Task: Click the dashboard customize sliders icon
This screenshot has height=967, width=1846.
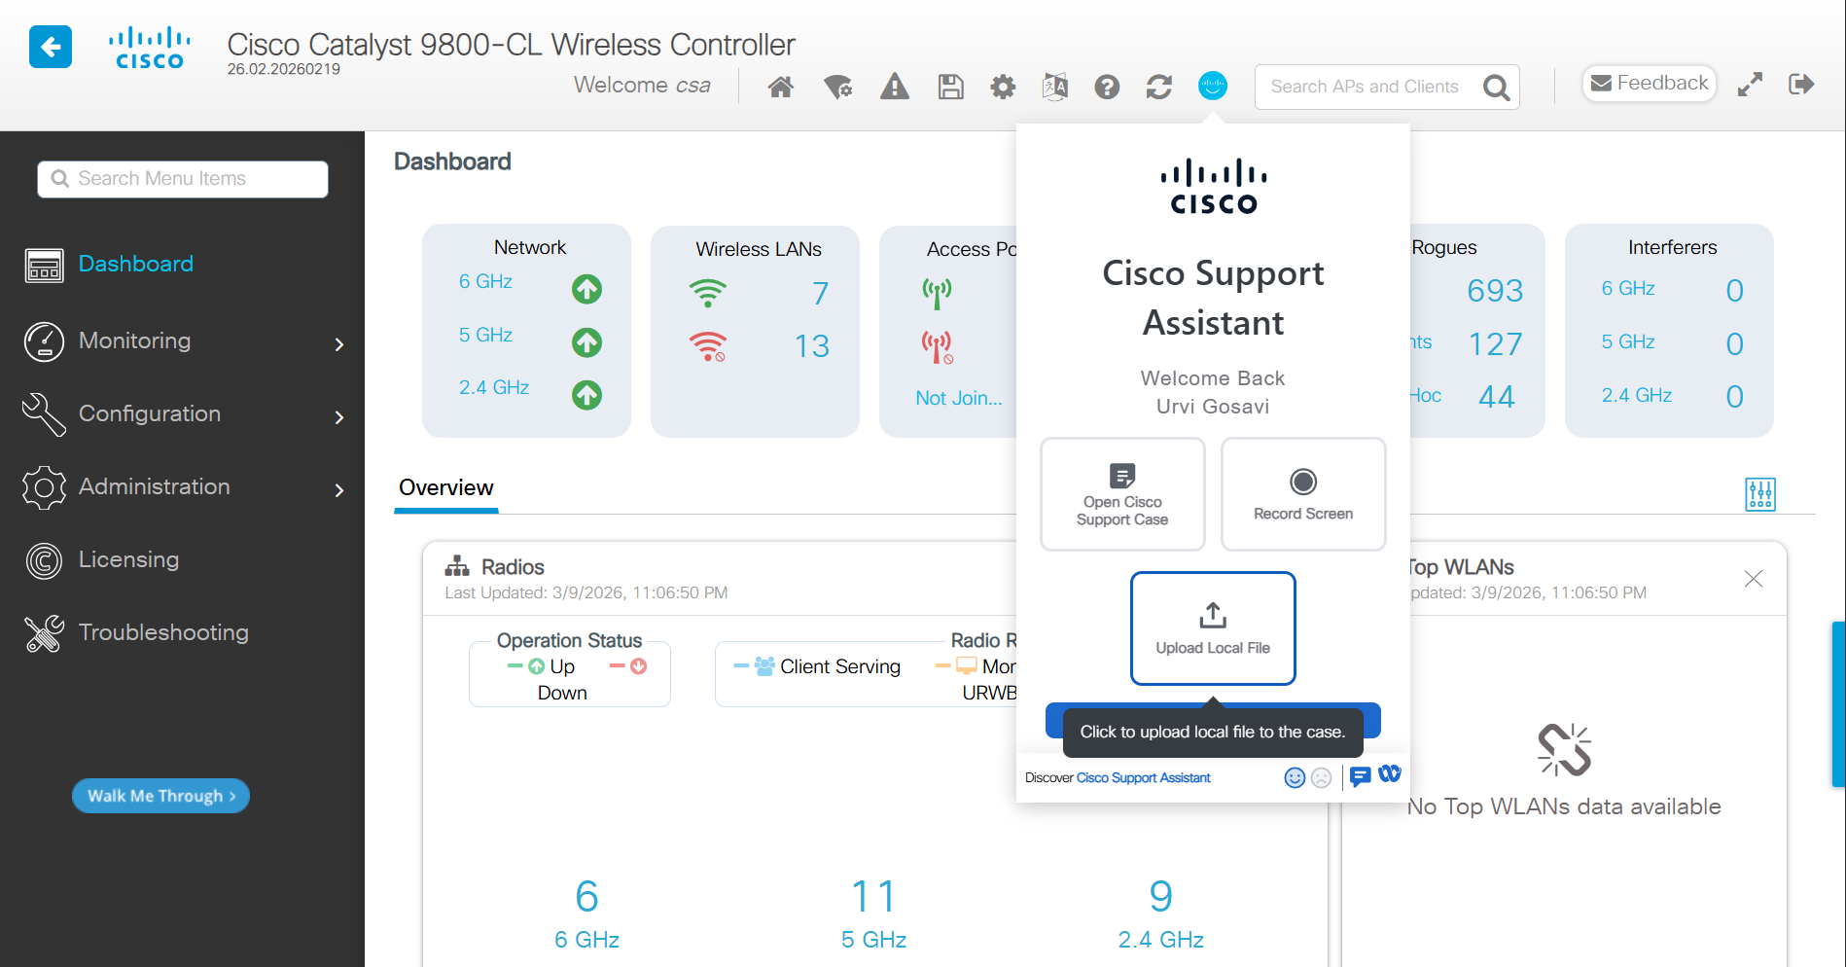Action: (x=1759, y=494)
